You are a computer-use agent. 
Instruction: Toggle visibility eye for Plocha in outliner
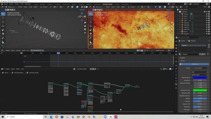(207, 32)
